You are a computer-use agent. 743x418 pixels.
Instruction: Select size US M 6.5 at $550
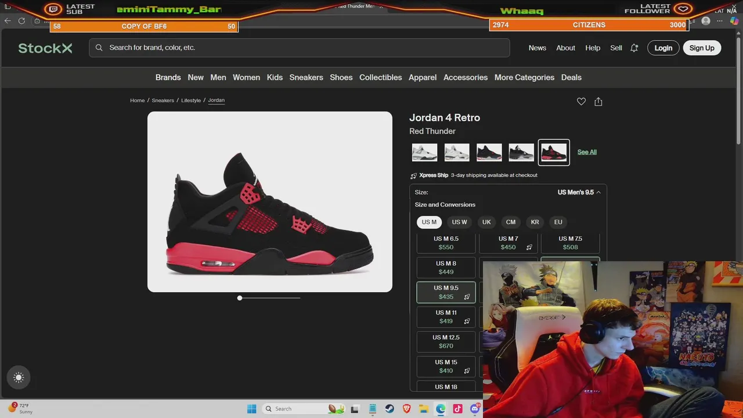(446, 243)
